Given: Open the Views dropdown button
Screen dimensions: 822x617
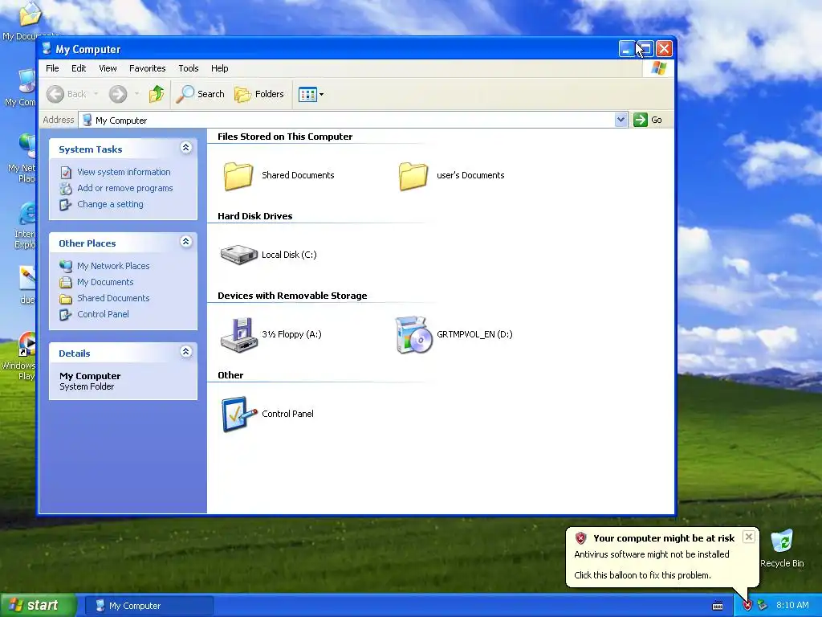Looking at the screenshot, I should [x=311, y=95].
